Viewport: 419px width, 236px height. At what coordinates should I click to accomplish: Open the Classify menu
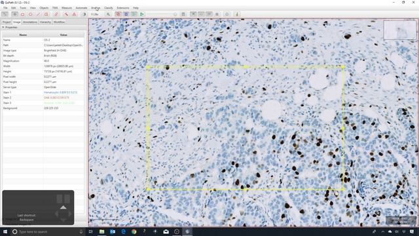108,8
